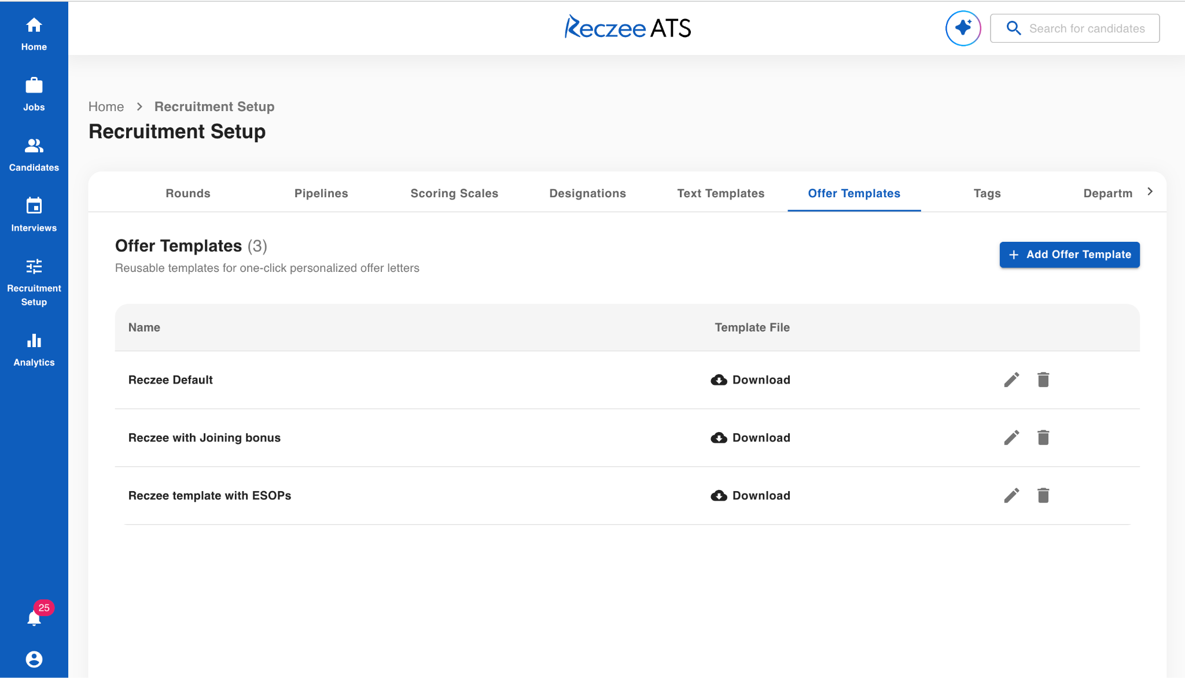Open the Analytics section
Screen dimensions: 1185x678
(34, 349)
